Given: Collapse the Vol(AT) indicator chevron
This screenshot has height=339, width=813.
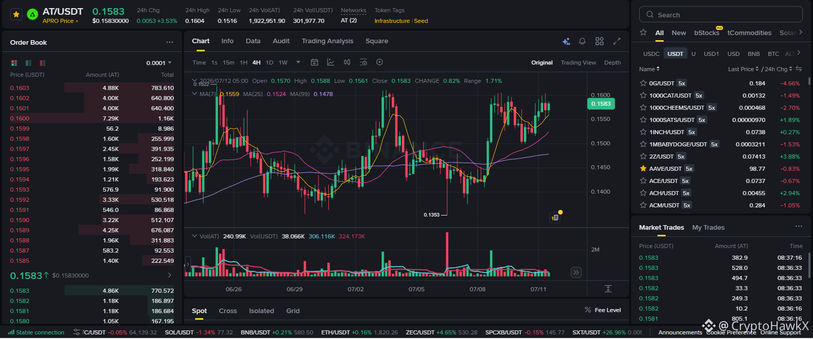Looking at the screenshot, I should point(195,236).
